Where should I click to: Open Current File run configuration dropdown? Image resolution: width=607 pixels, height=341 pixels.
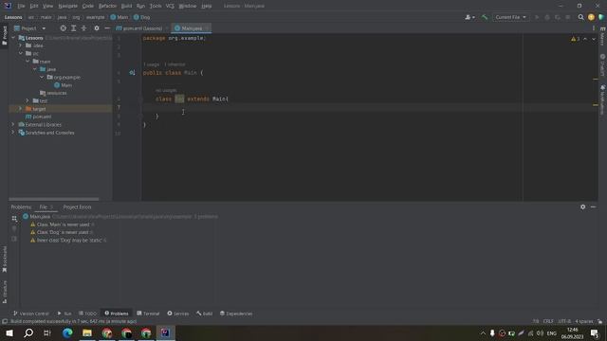[x=510, y=17]
